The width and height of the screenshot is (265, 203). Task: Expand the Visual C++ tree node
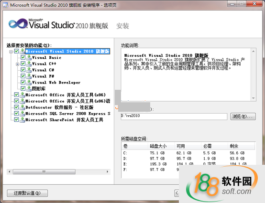click(x=17, y=64)
